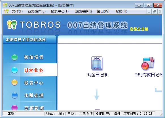Screen dimensions: 165x118
Task: Open the 文件(F) menu
Action: pos(17,11)
